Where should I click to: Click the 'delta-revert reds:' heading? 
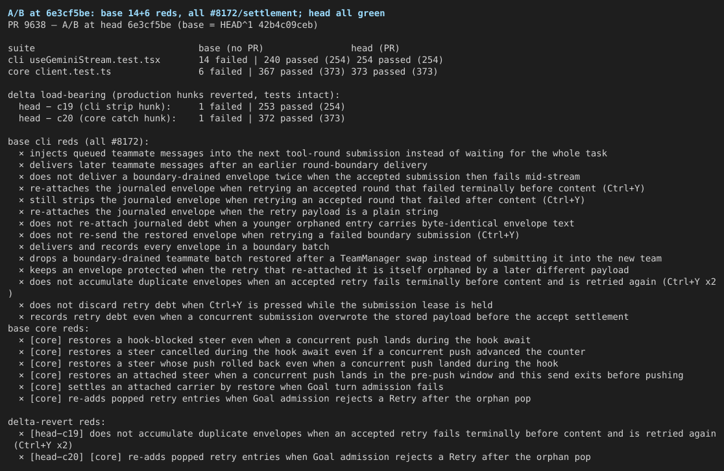coord(57,422)
